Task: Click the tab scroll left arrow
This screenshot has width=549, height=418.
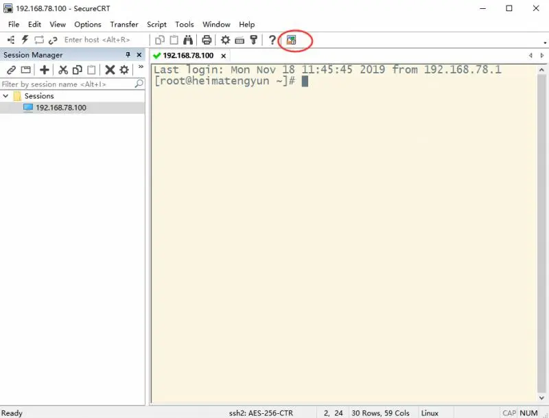Action: click(x=530, y=56)
